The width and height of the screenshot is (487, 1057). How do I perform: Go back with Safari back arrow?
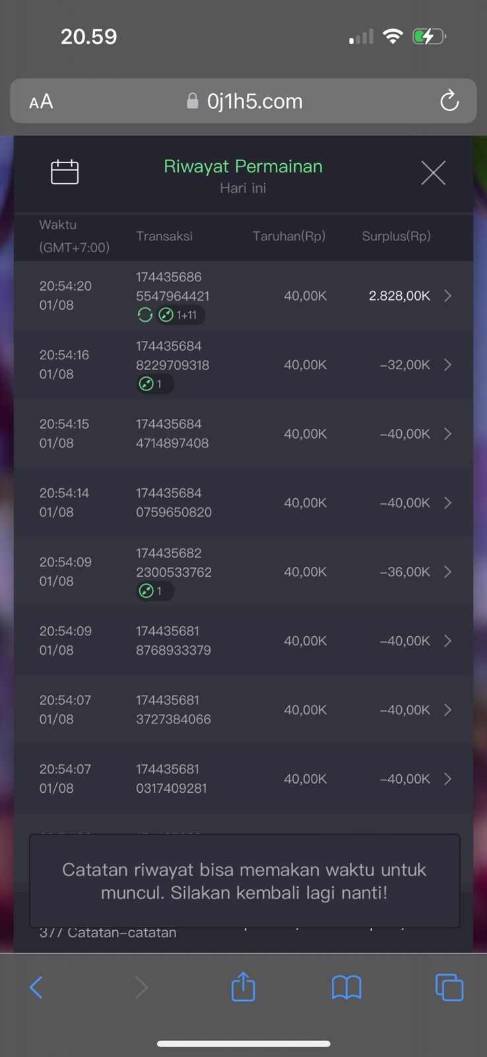pos(36,988)
